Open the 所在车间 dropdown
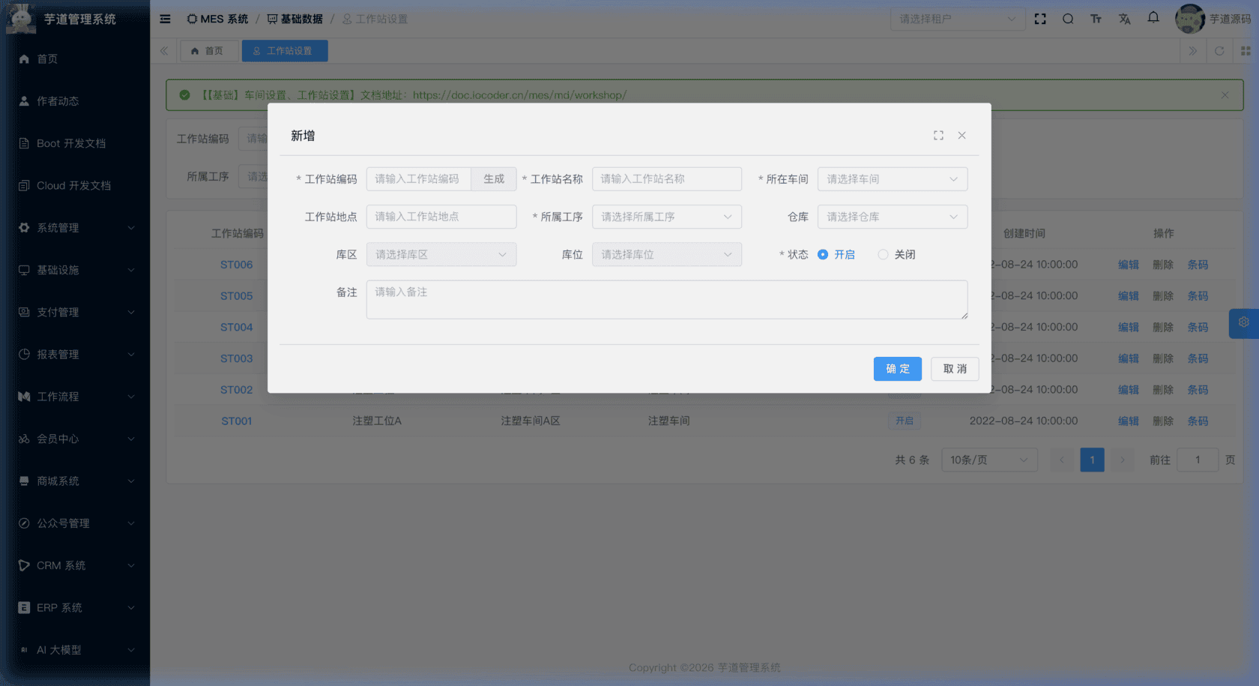Image resolution: width=1259 pixels, height=686 pixels. (x=892, y=178)
